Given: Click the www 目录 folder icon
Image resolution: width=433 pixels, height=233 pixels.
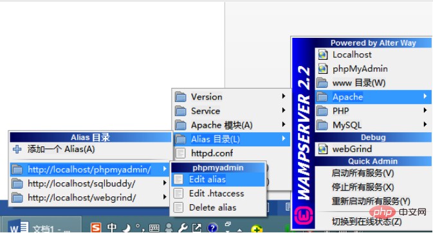Looking at the screenshot, I should (x=322, y=83).
